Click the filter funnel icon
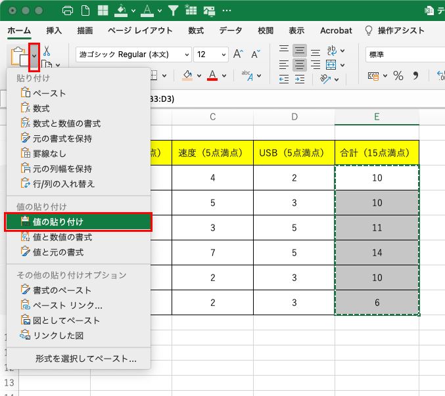 coord(173,11)
